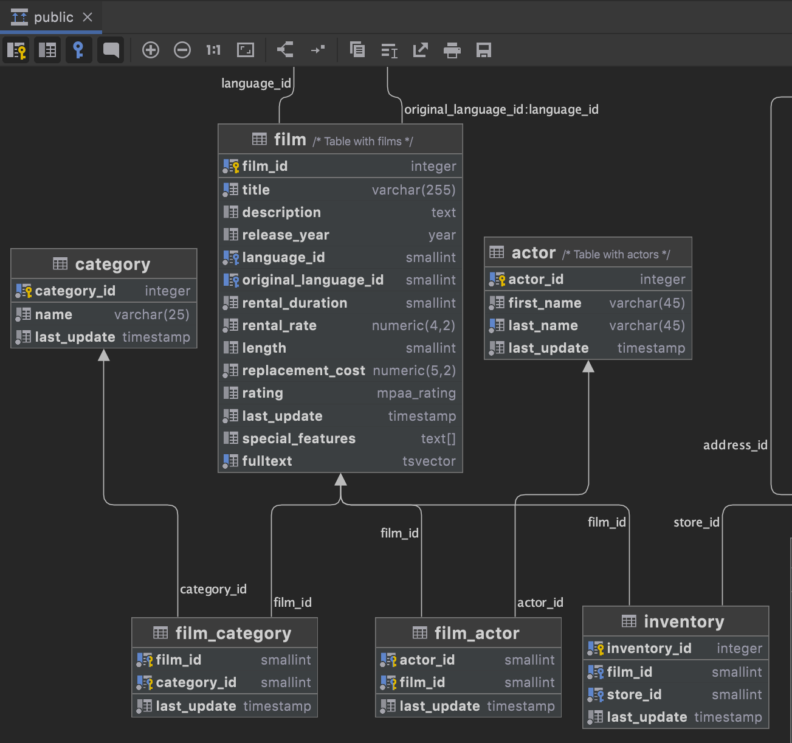Apply current layout to diagram
This screenshot has height=743, width=792.
pos(285,50)
